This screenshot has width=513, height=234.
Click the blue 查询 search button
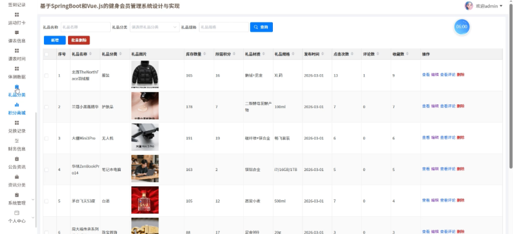coord(261,27)
